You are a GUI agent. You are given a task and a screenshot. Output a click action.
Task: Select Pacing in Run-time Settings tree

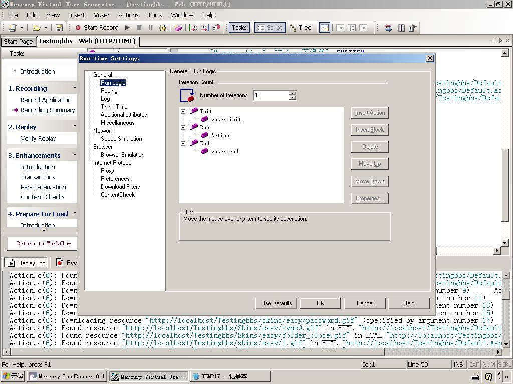(109, 91)
